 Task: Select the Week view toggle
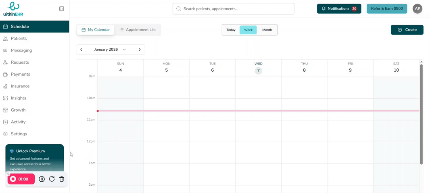(248, 30)
